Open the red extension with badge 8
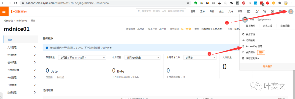 (x=262, y=3)
